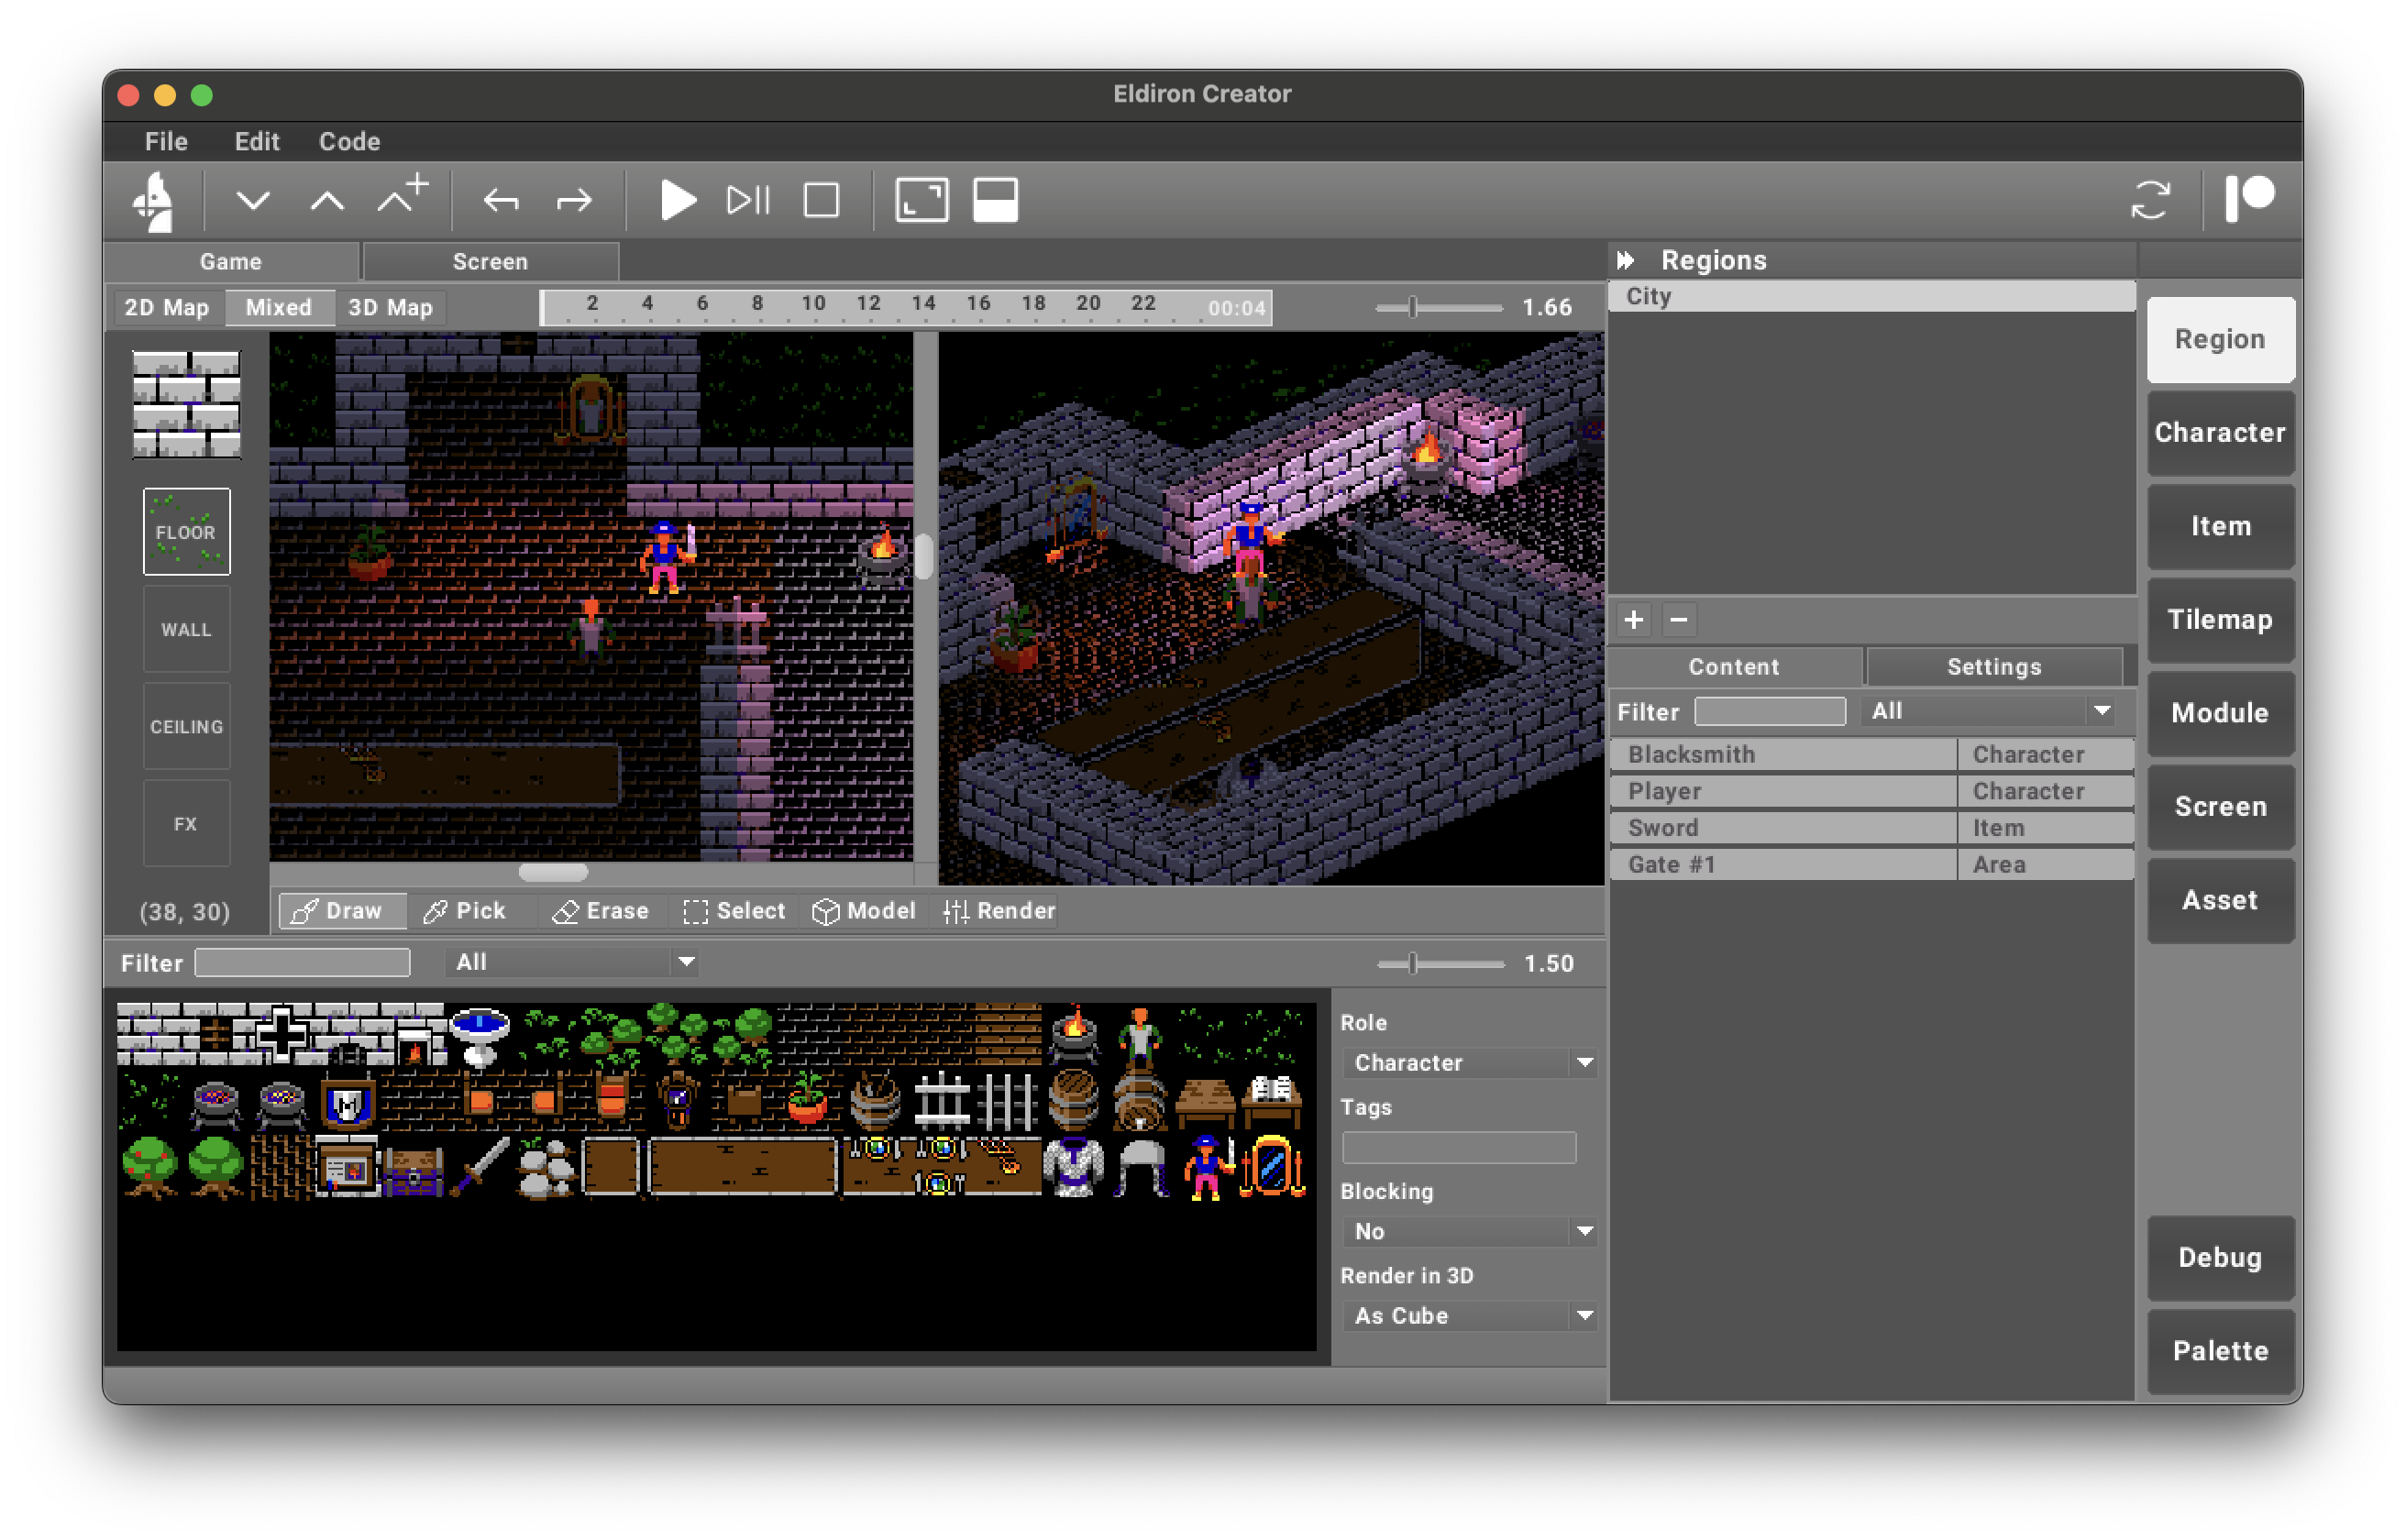Switch map view to 3D Map

tap(390, 308)
